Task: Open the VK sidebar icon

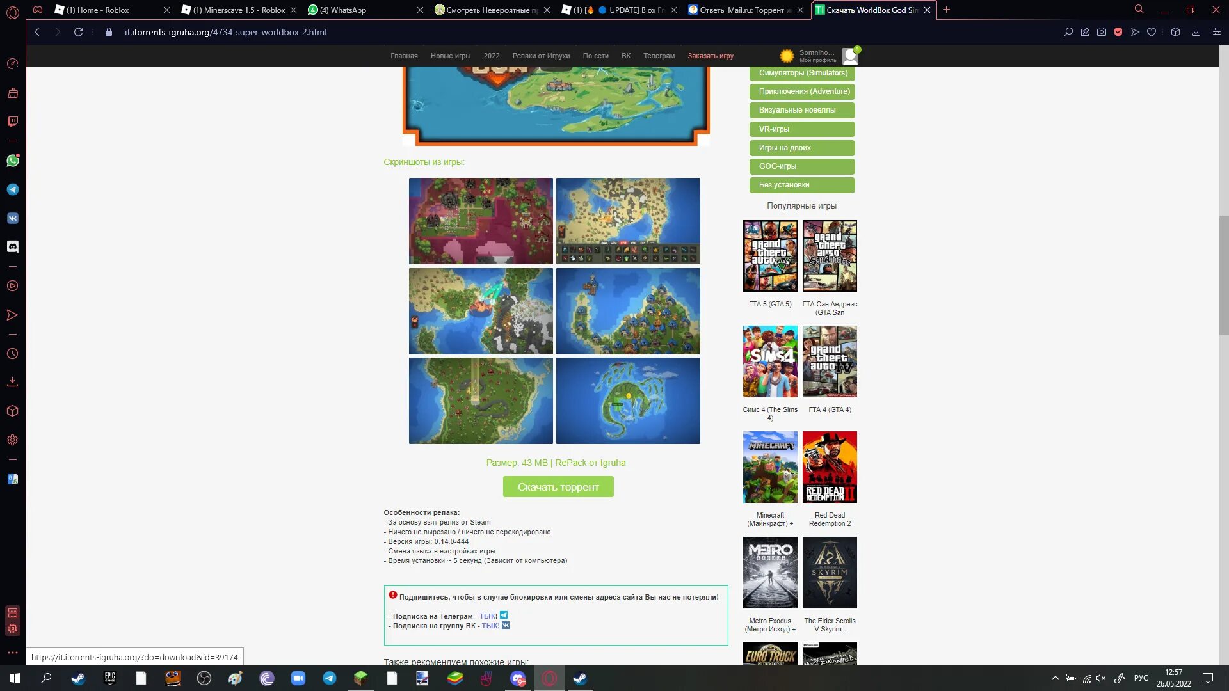Action: point(13,218)
